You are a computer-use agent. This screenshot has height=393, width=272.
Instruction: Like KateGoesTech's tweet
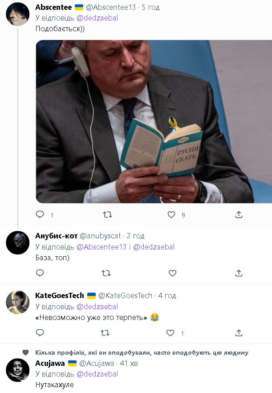coord(171,333)
